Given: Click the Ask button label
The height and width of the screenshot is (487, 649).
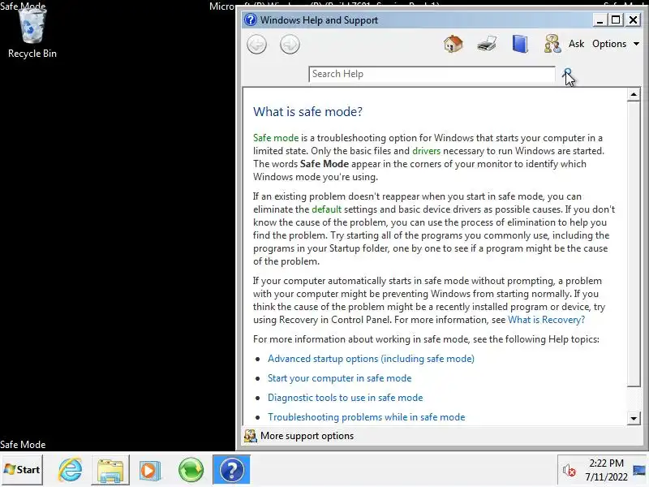Looking at the screenshot, I should (576, 44).
